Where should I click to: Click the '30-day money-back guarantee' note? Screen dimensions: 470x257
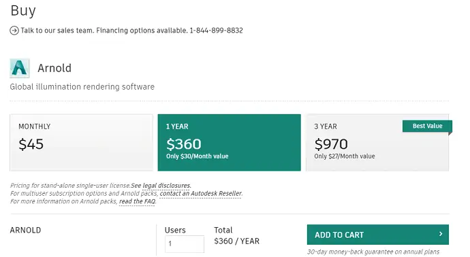pos(373,252)
